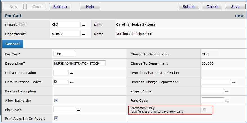Open Pick Cycle lookup dots
The width and height of the screenshot is (247, 123).
tap(79, 110)
